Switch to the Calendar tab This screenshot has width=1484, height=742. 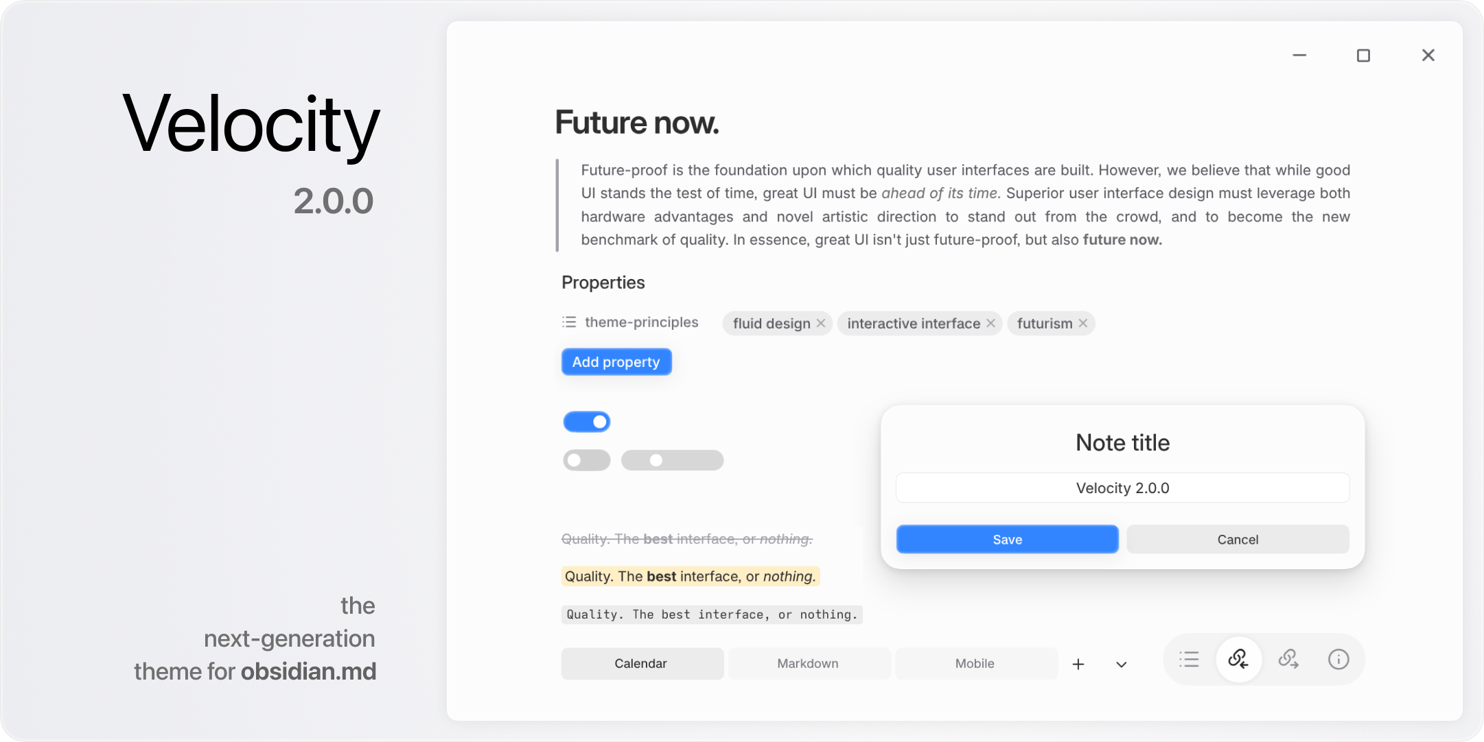[x=641, y=664]
